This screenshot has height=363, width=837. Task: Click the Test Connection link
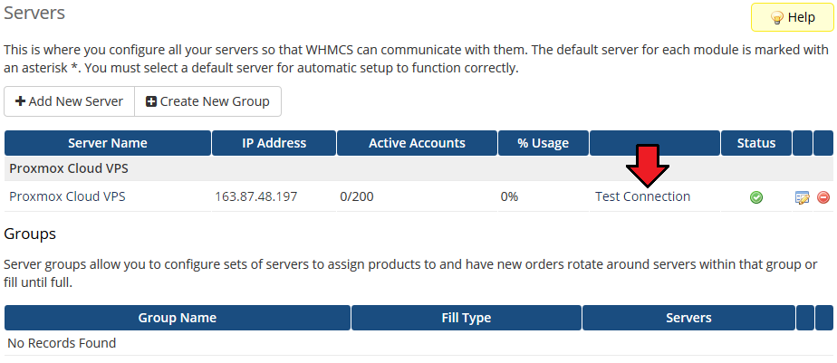click(643, 196)
